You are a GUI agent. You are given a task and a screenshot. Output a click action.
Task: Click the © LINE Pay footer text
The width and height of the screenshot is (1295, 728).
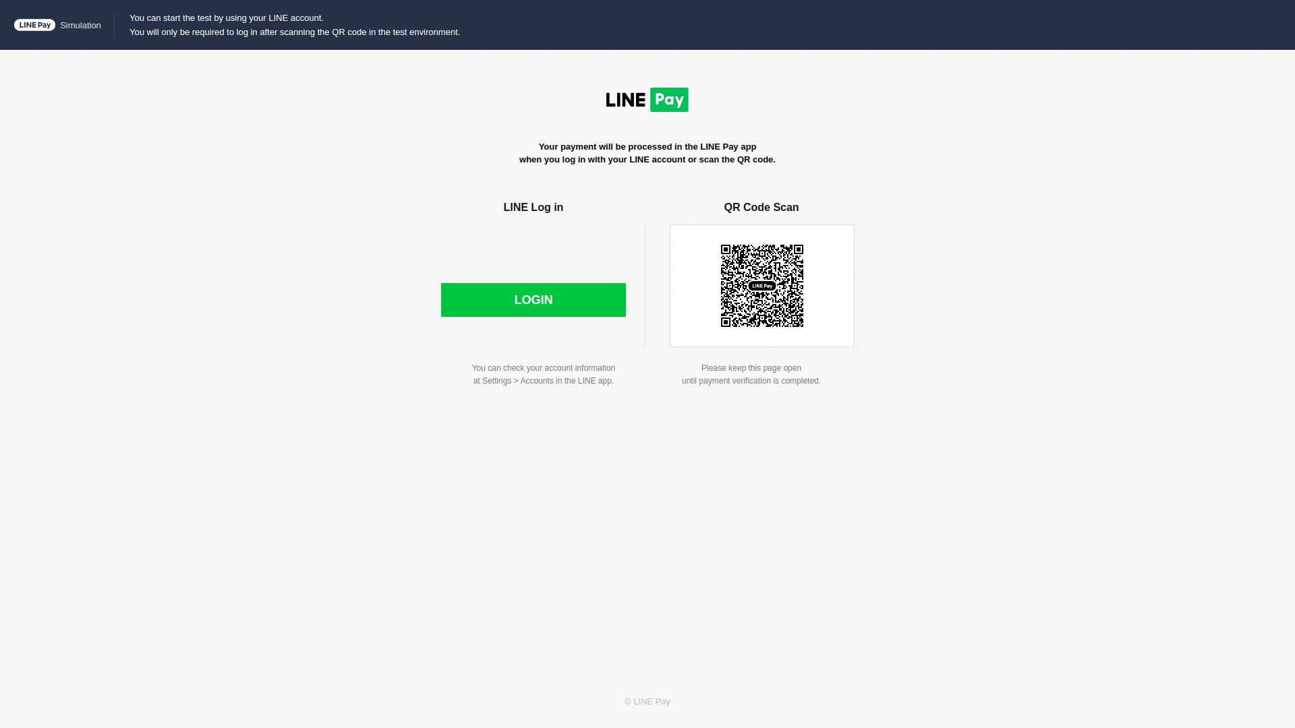[x=647, y=702]
